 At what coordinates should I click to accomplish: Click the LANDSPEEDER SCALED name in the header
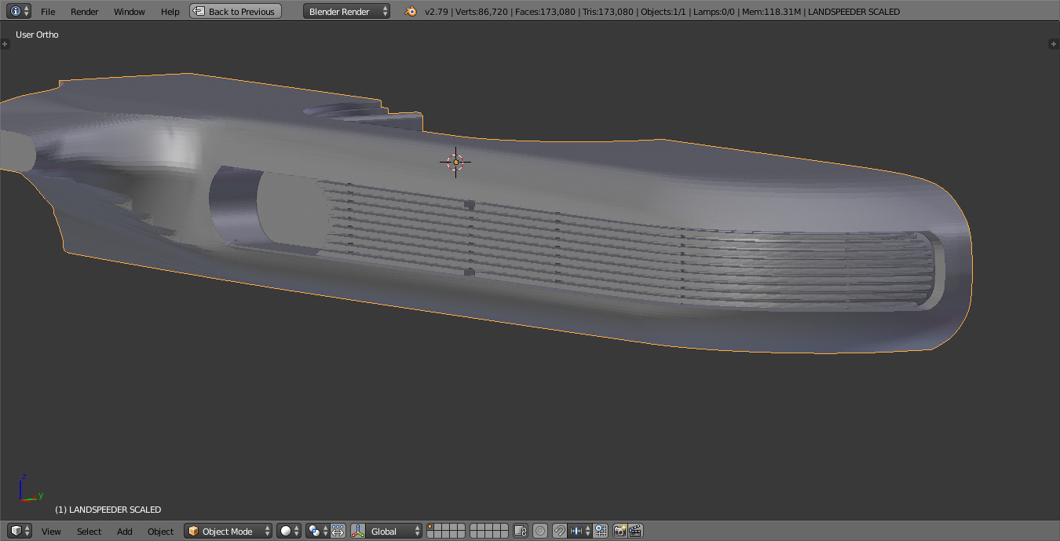click(x=853, y=12)
